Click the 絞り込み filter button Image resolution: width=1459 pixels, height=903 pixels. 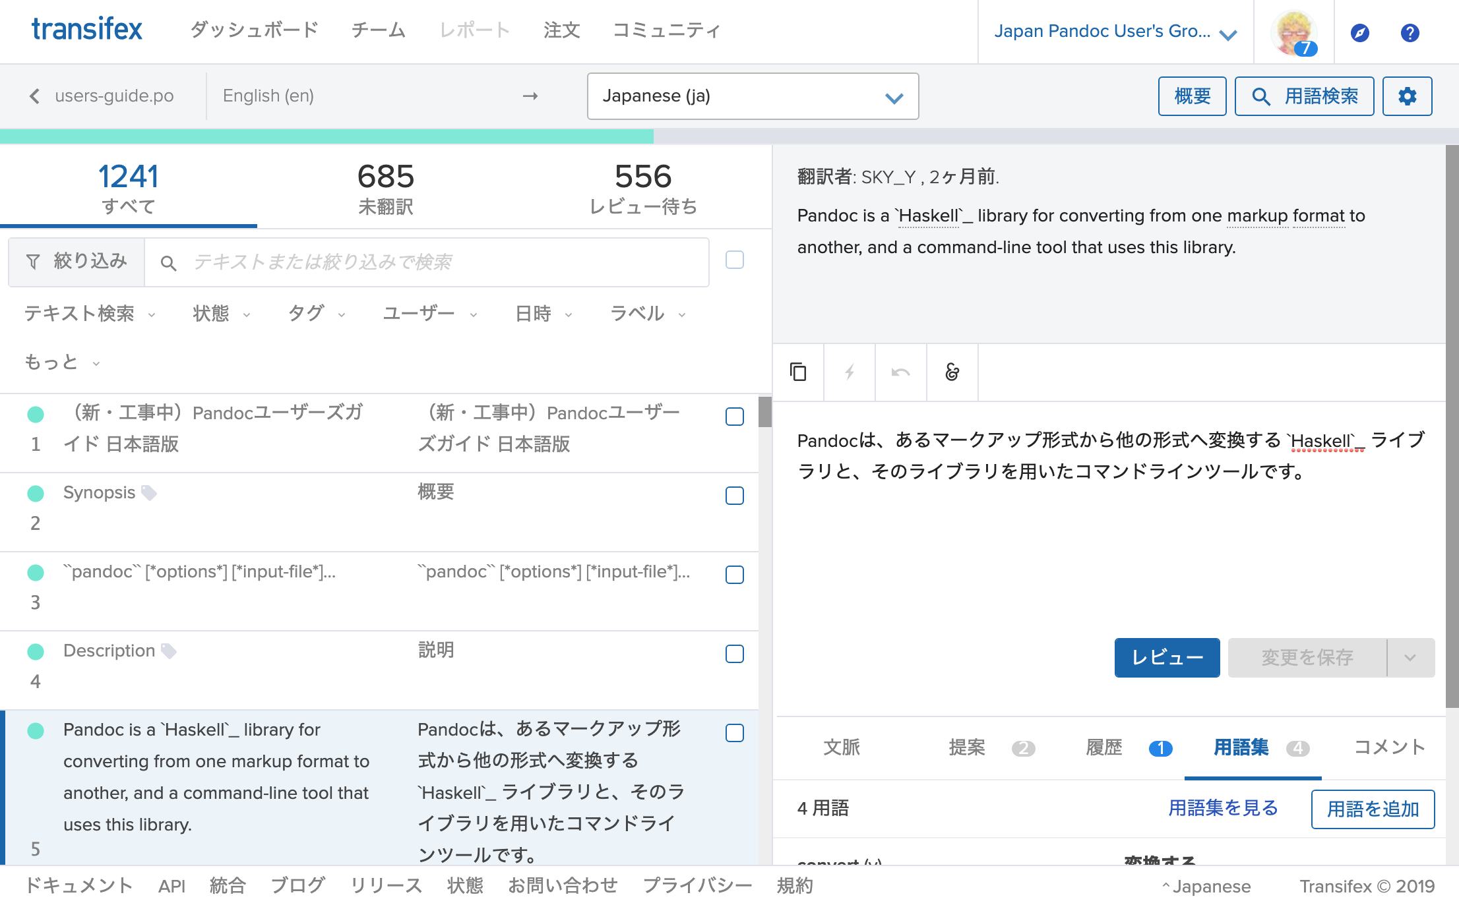[x=77, y=262]
